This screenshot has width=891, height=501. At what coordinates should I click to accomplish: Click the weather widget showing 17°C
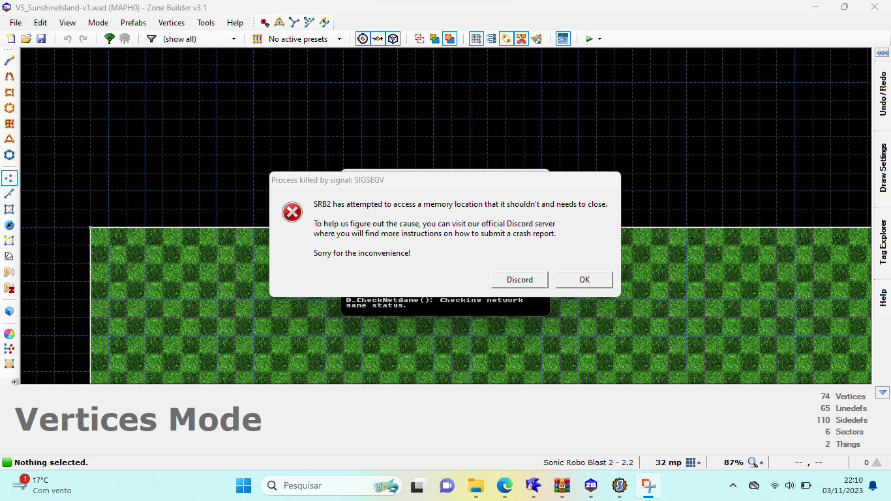pos(42,485)
